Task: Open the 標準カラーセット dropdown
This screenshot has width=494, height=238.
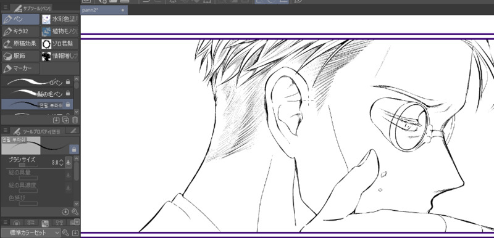Action: (x=30, y=232)
